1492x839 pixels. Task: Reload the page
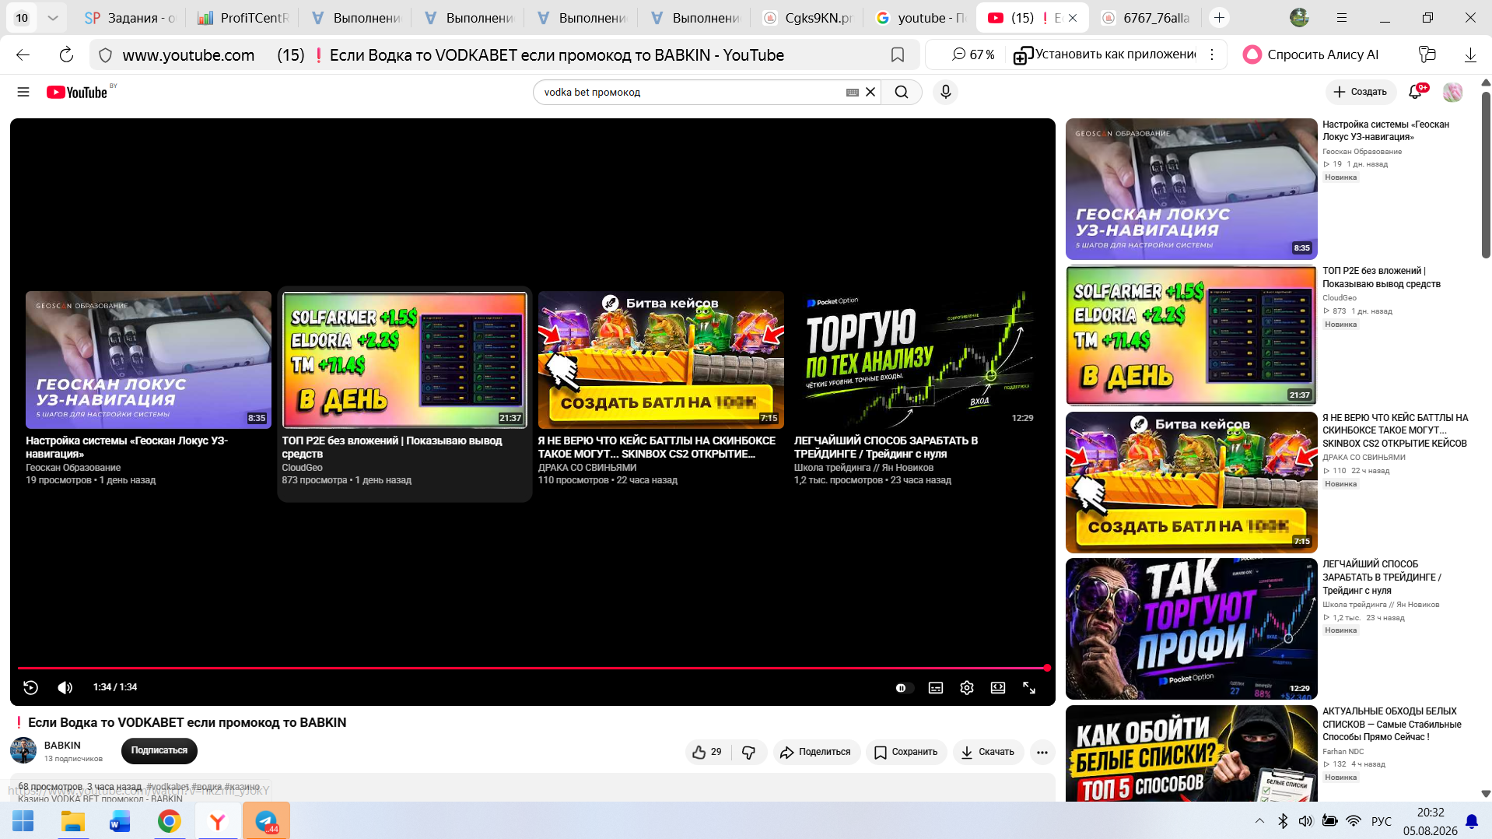click(x=66, y=54)
